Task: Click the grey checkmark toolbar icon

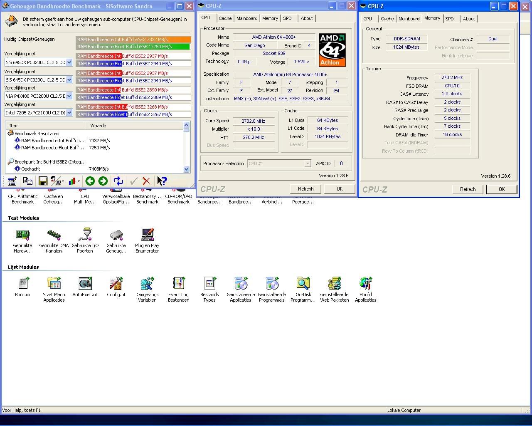Action: pos(133,181)
